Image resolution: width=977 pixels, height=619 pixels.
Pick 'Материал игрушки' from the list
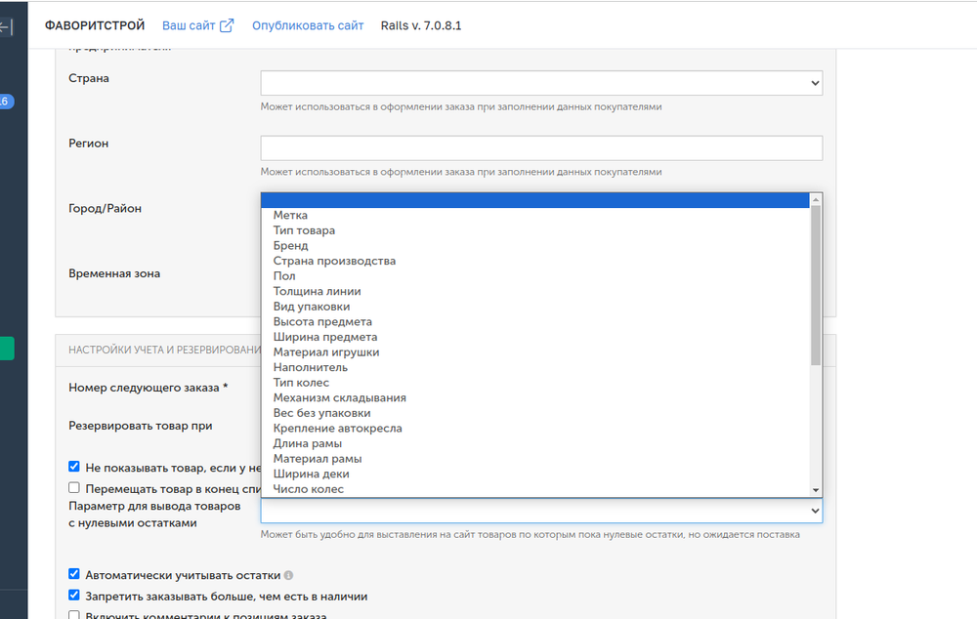[326, 351]
